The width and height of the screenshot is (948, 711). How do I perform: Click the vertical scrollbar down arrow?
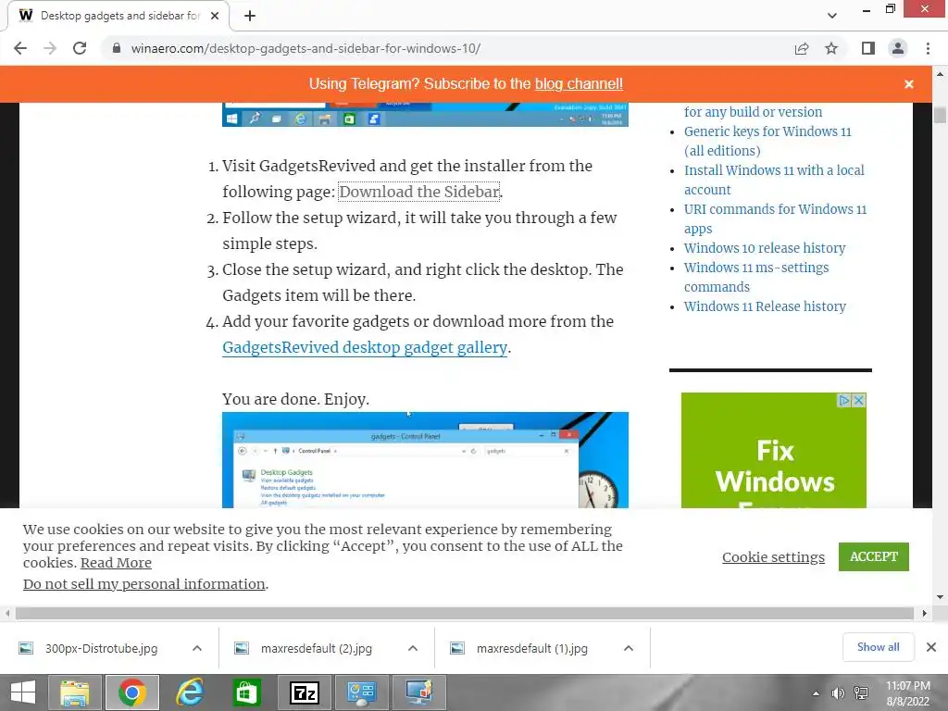click(x=940, y=597)
